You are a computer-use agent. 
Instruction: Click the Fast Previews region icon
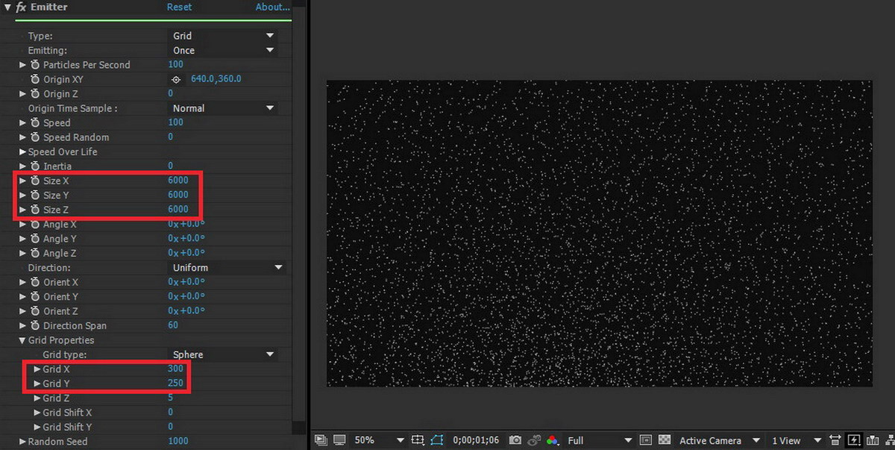tap(646, 441)
